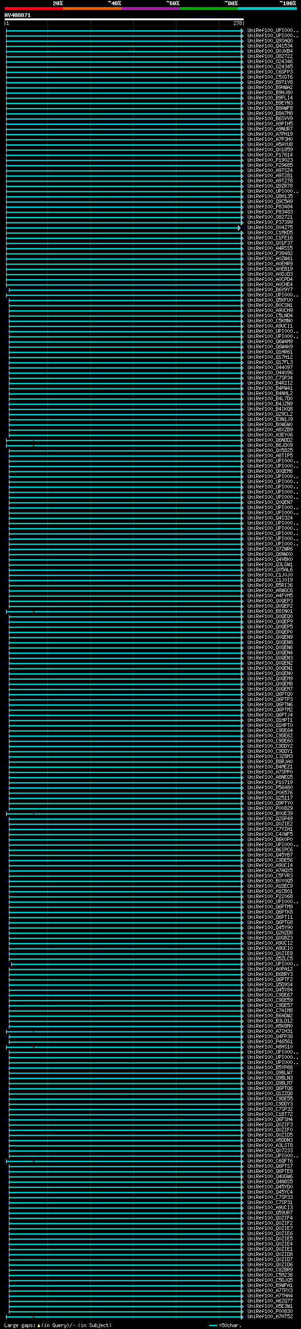The image size is (301, 1329).
Task: Click the cyan =50char. scale sample
Action: 213,1325
